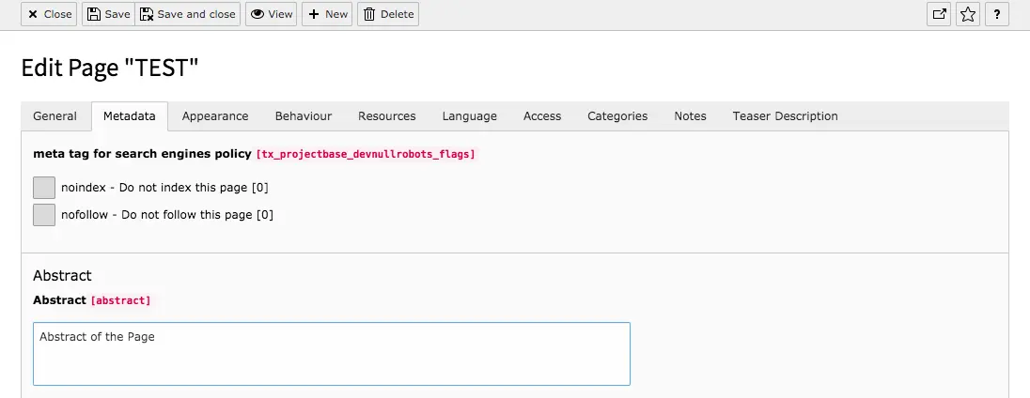The height and width of the screenshot is (398, 1030).
Task: Open the Appearance tab
Action: point(215,116)
